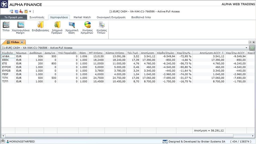Click the horizontal scrollbar thumb
Screen dimensions: 256x144
click(x=119, y=136)
